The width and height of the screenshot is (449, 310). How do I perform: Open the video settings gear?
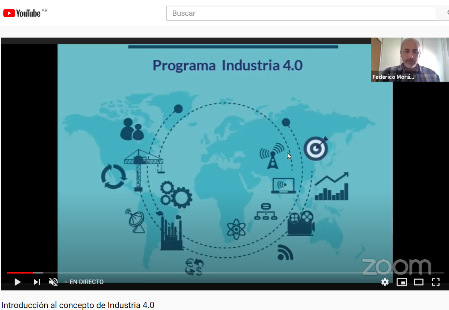point(385,282)
